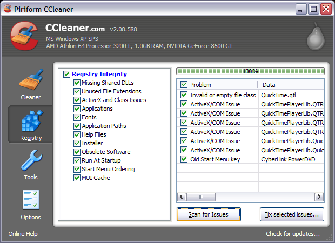Open the Options checklist icon
Screen dimensions: 335x243
pos(31,200)
